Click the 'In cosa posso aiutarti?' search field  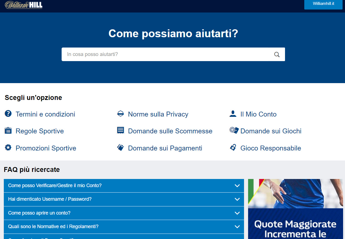165,54
